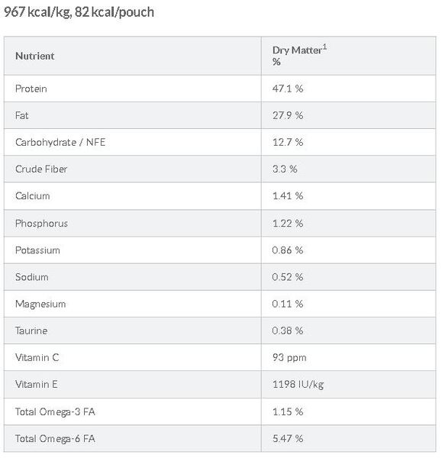Click the 1198 IU/kg value

298,384
